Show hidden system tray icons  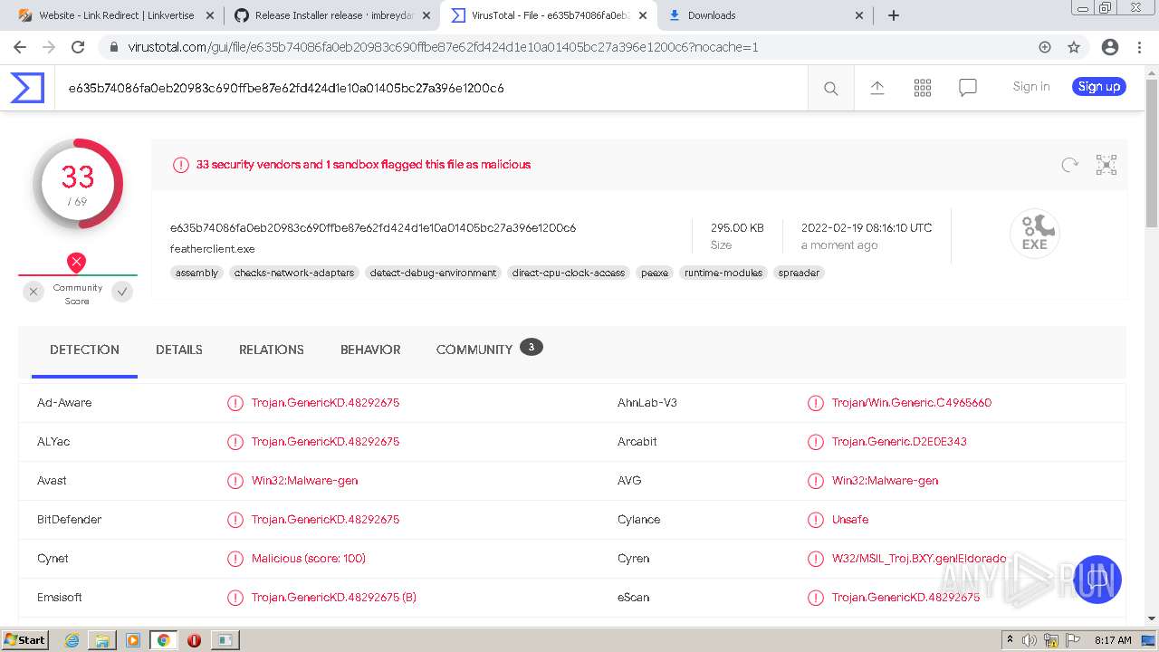click(1010, 640)
